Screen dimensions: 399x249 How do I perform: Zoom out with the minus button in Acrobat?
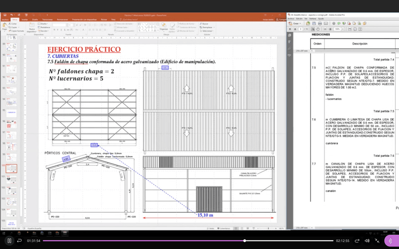[x=325, y=29]
